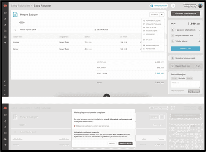Switch to the Notlar tab in Fatura Mesajları
Screen dimensions: 206x152
189,78
